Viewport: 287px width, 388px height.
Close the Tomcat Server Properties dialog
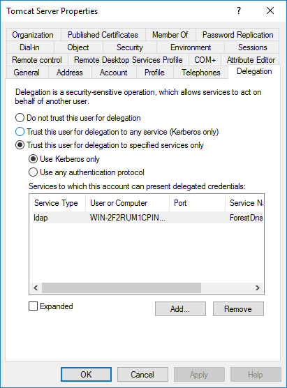pyautogui.click(x=270, y=11)
